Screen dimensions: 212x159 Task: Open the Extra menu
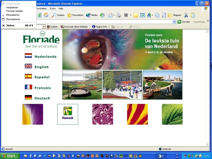[53, 8]
